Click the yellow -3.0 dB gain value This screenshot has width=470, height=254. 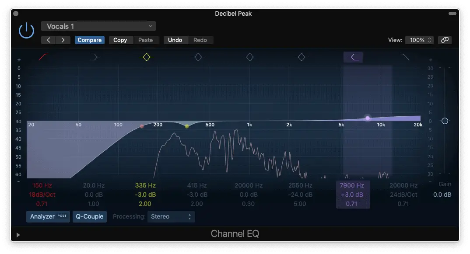pyautogui.click(x=145, y=195)
